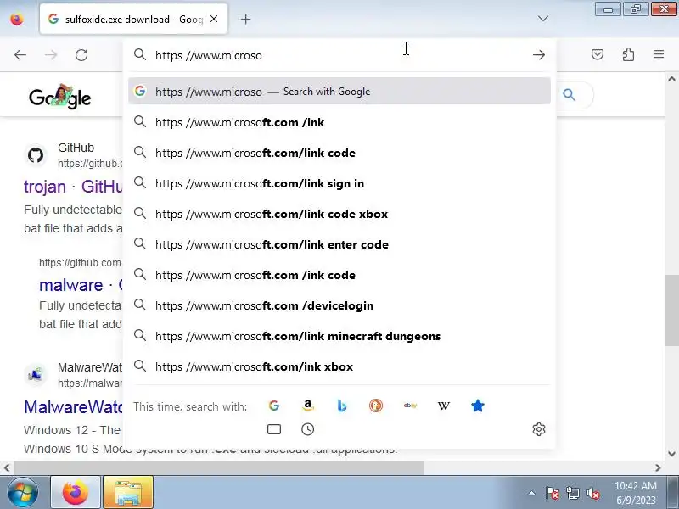Click the MalwareWatch site favicon
This screenshot has height=509, width=679.
tap(36, 375)
